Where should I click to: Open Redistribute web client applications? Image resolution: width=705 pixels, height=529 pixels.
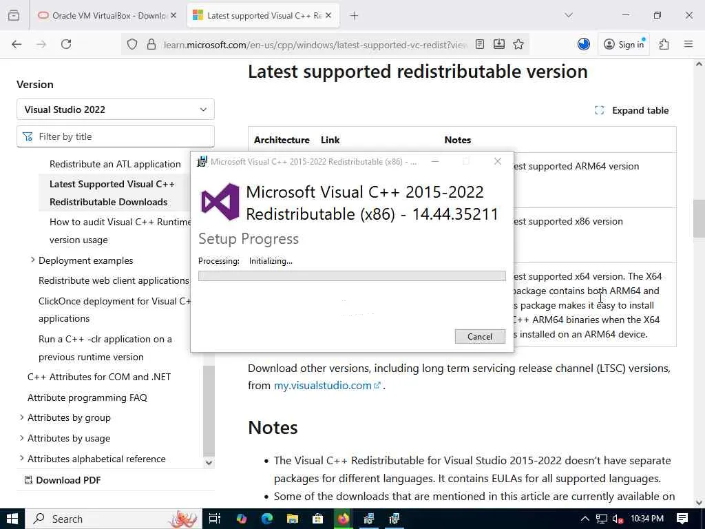click(114, 280)
